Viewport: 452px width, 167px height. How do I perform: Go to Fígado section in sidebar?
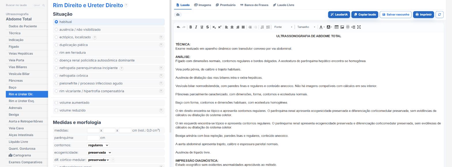27,47
